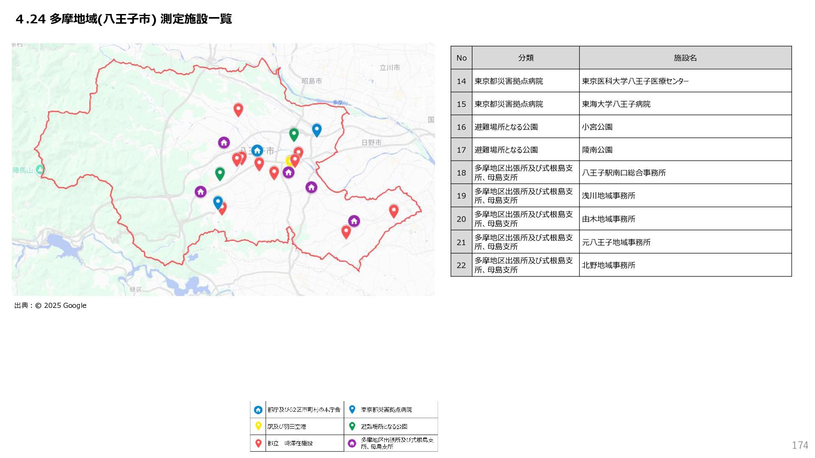The height and width of the screenshot is (458, 815).
Task: Click the northernmost red pin on the map
Action: point(238,109)
